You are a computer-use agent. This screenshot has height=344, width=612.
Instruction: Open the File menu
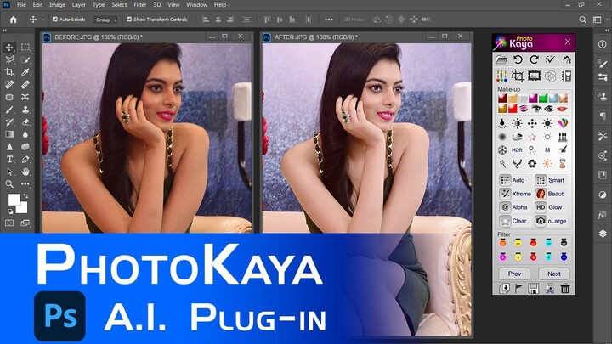pos(21,5)
